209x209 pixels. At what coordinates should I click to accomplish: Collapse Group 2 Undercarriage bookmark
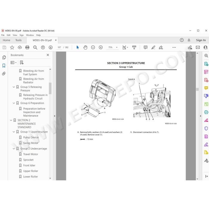click(14, 149)
